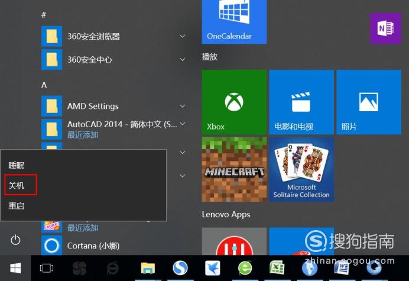Open Task View on the taskbar
This screenshot has height=281, width=409.
click(x=47, y=268)
